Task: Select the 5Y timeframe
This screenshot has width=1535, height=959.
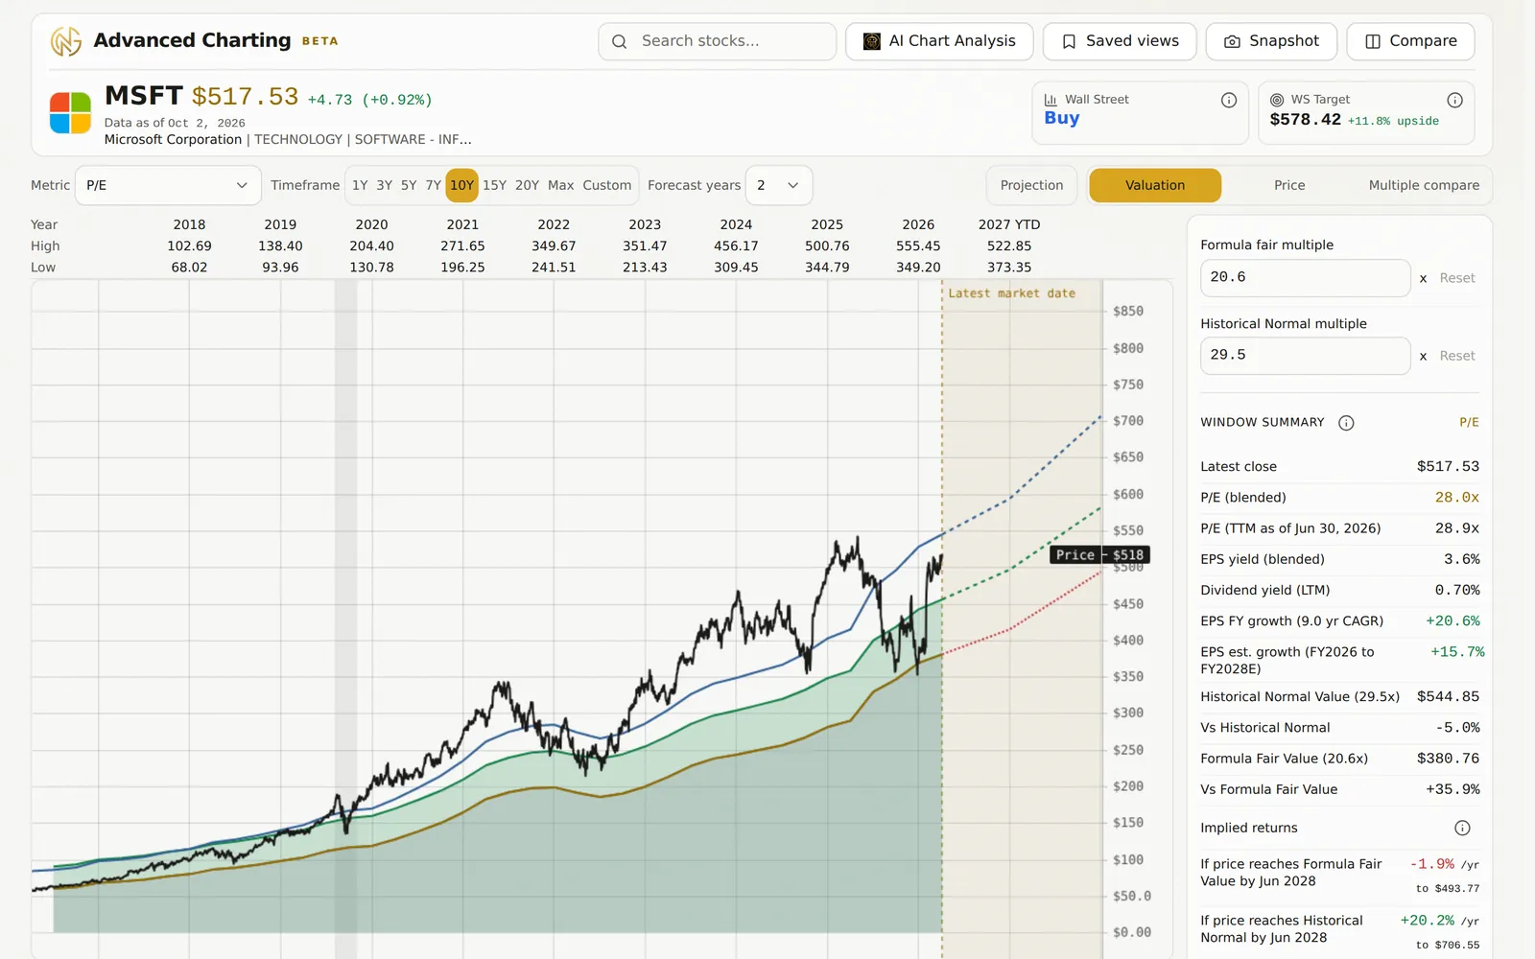Action: point(409,185)
